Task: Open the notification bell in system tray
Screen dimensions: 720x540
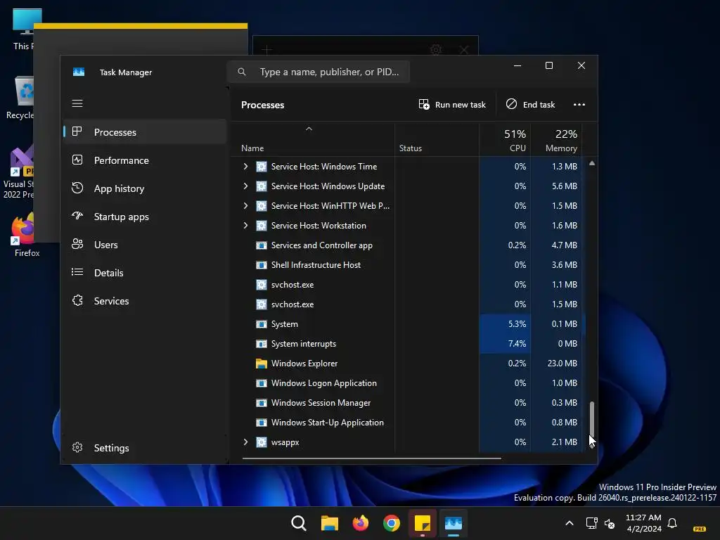Action: [x=672, y=523]
